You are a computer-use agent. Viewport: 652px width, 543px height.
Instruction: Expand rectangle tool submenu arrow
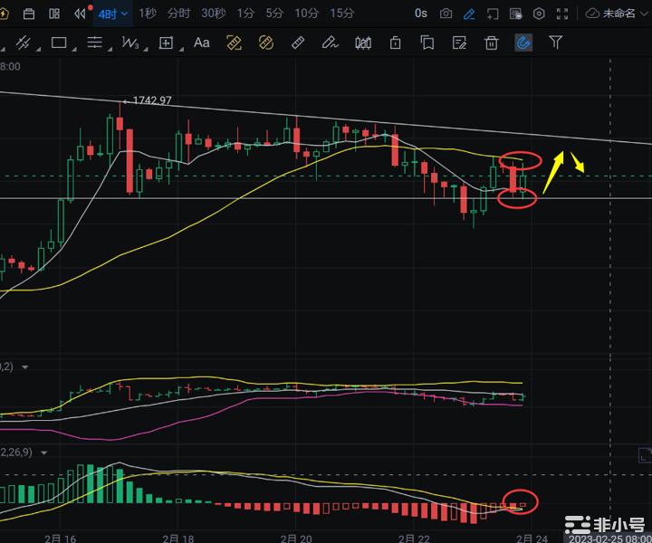tap(74, 50)
